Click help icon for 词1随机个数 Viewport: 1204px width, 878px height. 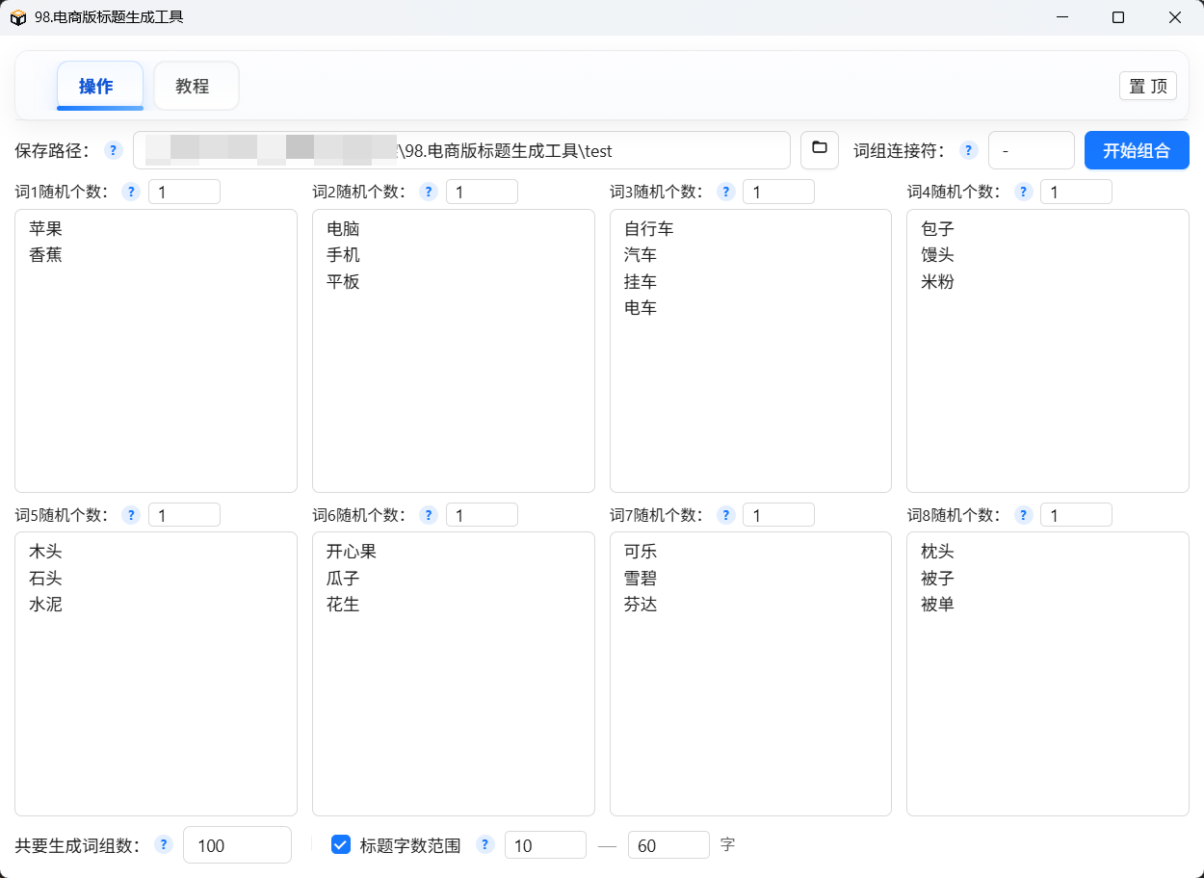pos(131,192)
